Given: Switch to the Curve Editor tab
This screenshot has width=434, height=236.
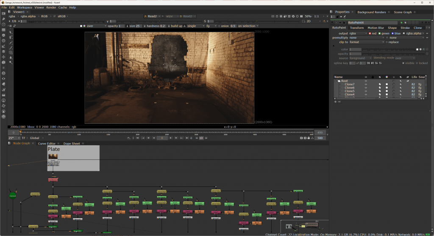Looking at the screenshot, I should click(x=47, y=144).
